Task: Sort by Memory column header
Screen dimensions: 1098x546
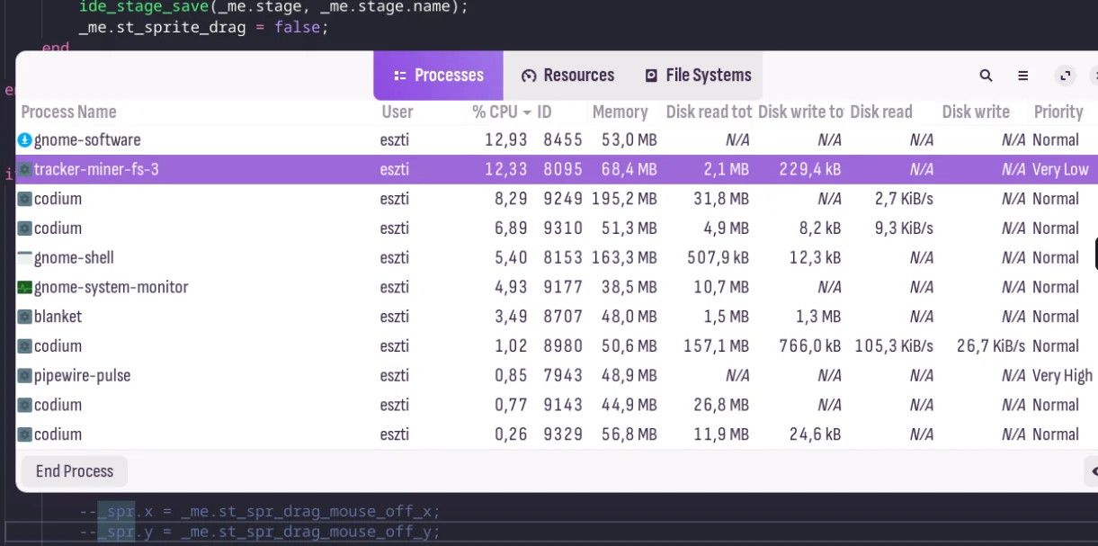Action: coord(620,112)
